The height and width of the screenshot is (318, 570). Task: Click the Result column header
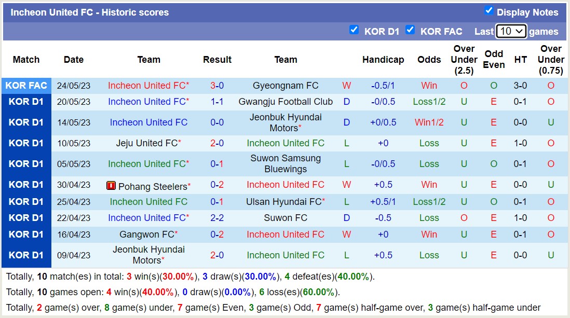[217, 60]
